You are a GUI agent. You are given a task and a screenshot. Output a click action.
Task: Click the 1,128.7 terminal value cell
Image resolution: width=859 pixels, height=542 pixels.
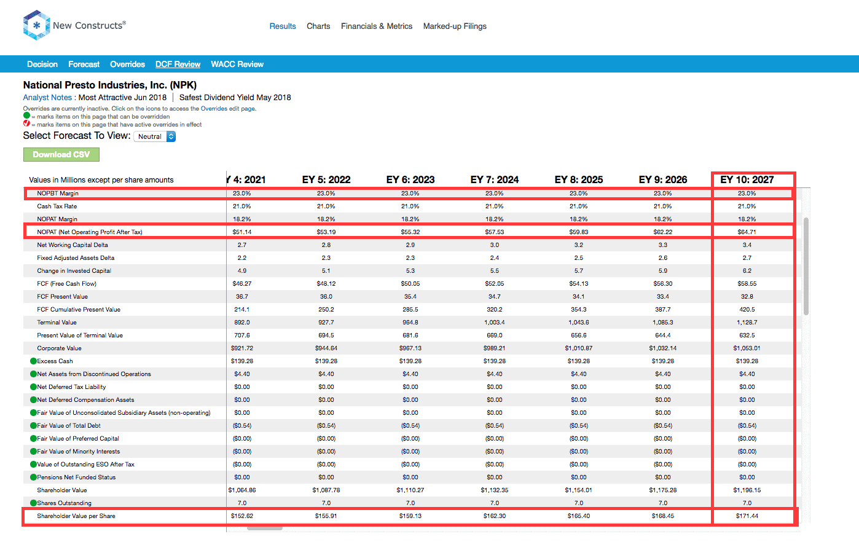pos(747,323)
